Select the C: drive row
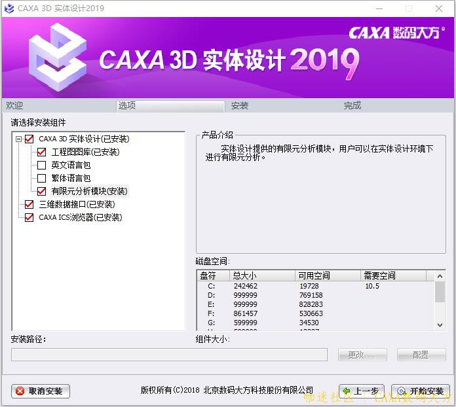The height and width of the screenshot is (407, 456). [x=316, y=286]
